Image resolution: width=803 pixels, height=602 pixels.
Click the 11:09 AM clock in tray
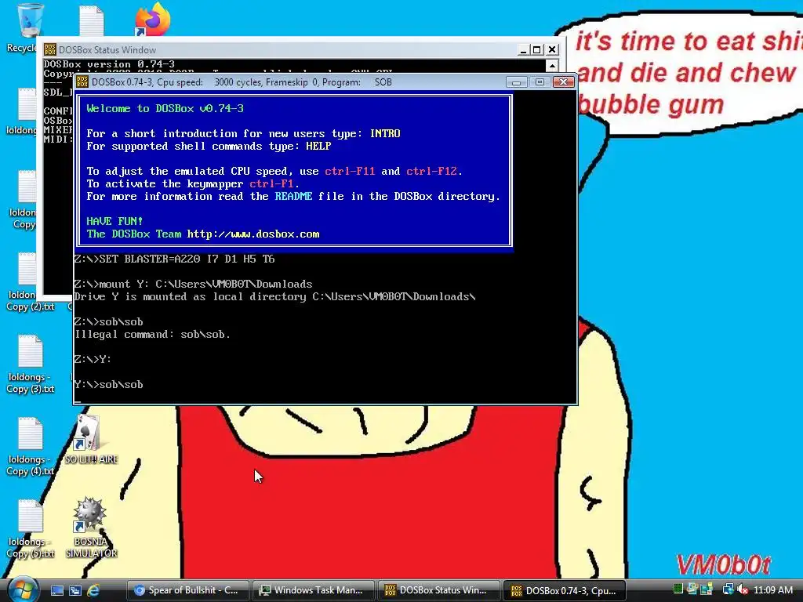(772, 589)
